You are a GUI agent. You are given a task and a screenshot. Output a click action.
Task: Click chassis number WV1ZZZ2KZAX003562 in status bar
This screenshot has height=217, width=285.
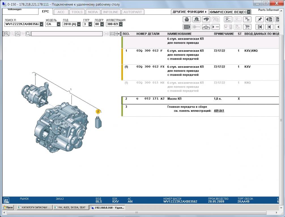pos(180,201)
